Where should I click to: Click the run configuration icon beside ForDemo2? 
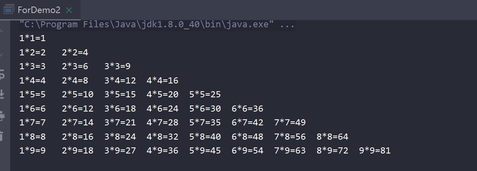(x=9, y=10)
